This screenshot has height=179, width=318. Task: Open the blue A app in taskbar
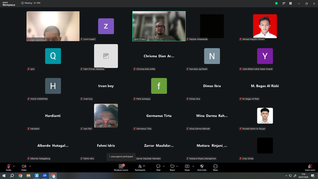click(36, 176)
